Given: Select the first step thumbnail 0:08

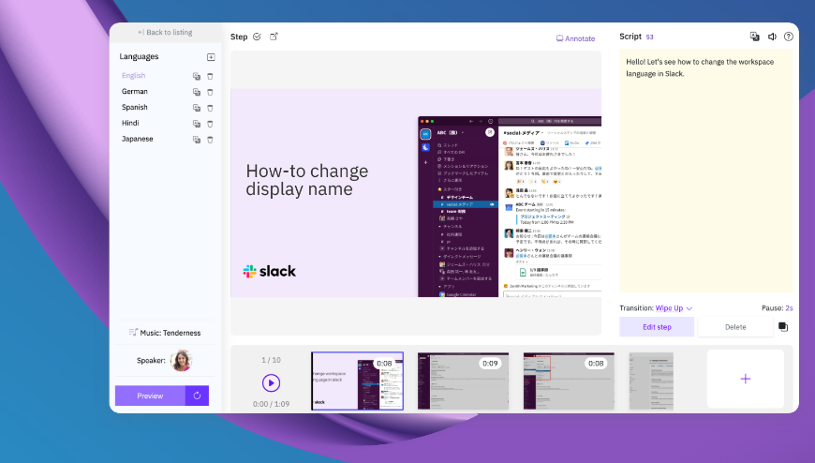Looking at the screenshot, I should 357,381.
